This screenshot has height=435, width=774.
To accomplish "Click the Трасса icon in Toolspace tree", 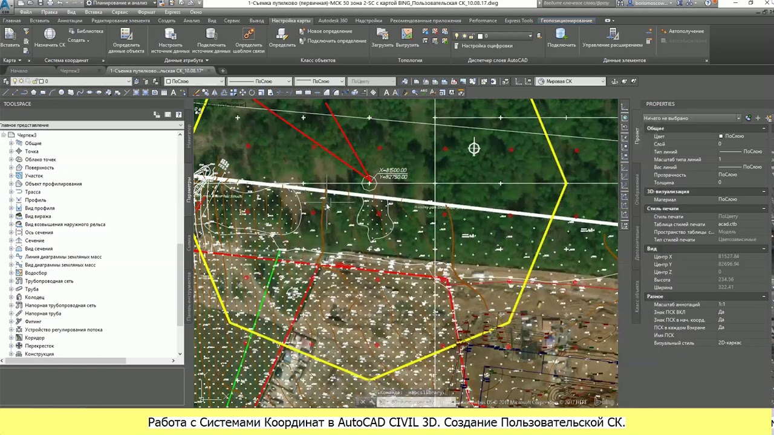I will coord(19,192).
